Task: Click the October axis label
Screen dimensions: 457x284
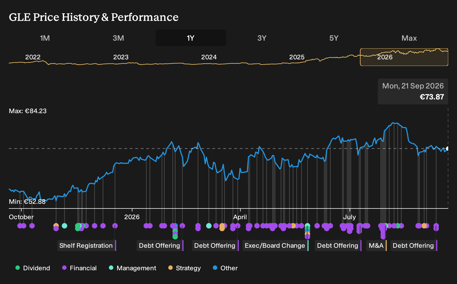Action: coord(21,217)
